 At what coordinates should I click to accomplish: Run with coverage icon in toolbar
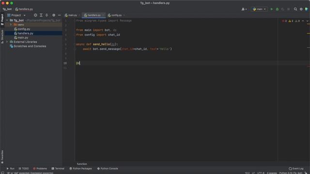(x=283, y=9)
